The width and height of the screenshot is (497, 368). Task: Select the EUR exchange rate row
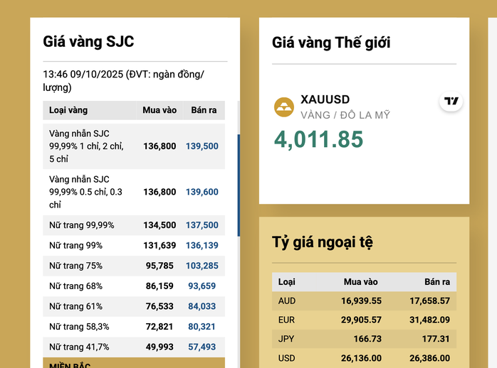(x=364, y=320)
